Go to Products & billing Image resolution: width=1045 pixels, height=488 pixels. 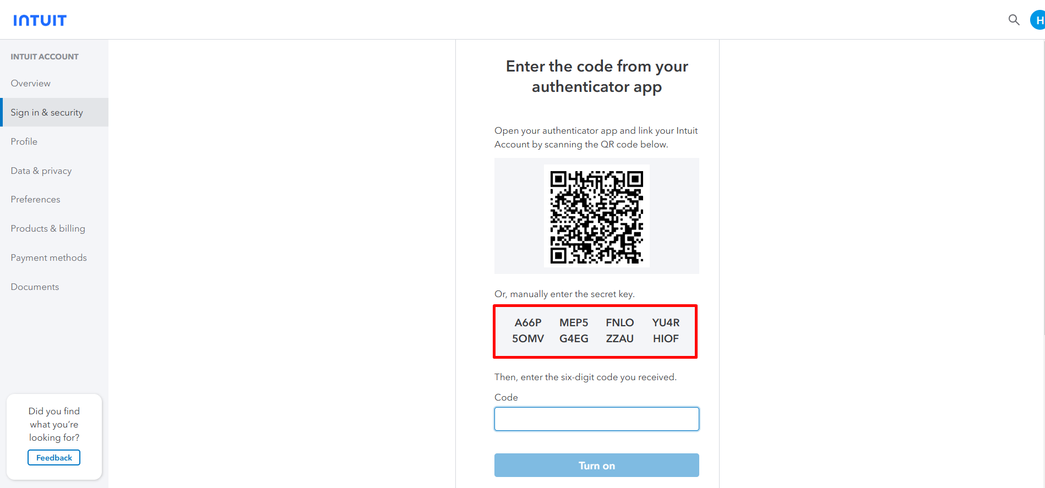(x=48, y=228)
